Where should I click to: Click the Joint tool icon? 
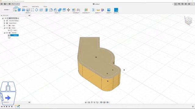pos(78,10)
